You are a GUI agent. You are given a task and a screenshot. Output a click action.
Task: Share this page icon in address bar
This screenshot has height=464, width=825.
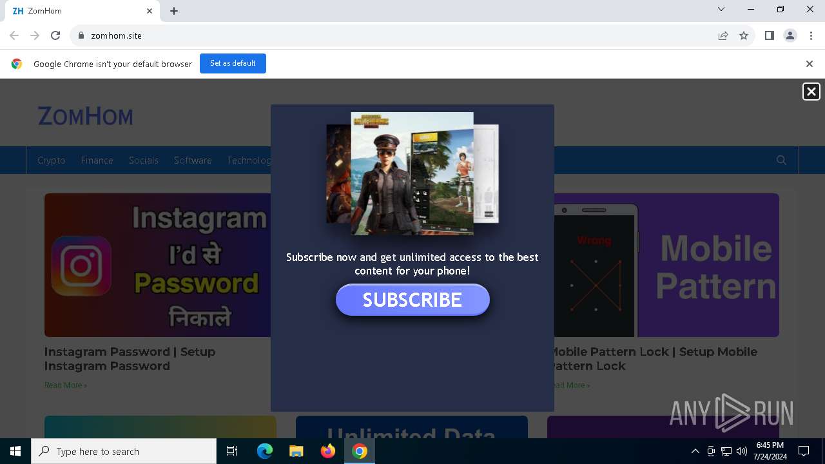pos(723,35)
